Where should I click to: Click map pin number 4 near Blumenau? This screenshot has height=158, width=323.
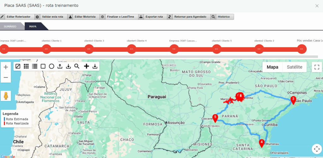point(261,143)
